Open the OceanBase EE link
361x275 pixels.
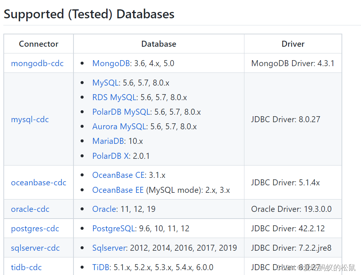pos(118,190)
